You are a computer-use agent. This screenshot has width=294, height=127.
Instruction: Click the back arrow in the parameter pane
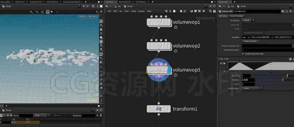tap(220, 6)
